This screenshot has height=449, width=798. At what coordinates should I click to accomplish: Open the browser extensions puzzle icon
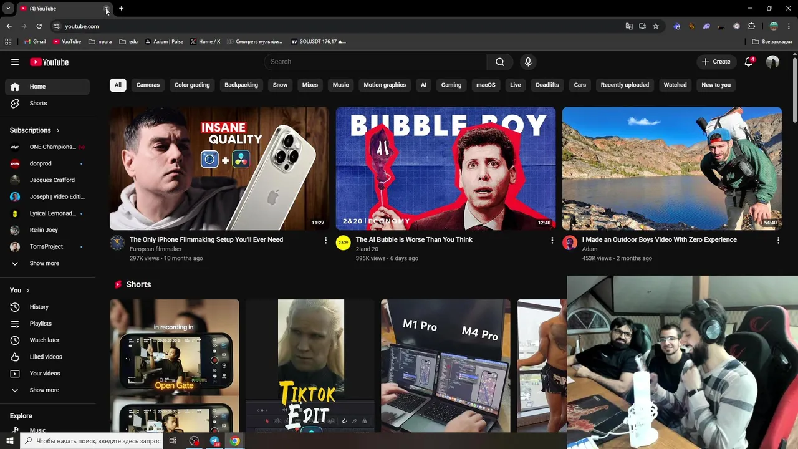click(x=751, y=26)
